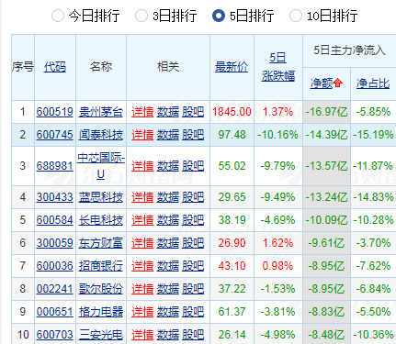Open 三安光电 stock name link
Viewport: 396px width, 344px height.
101,335
